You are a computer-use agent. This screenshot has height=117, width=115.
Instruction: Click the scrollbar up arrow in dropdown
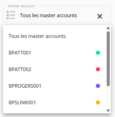(x=108, y=28)
